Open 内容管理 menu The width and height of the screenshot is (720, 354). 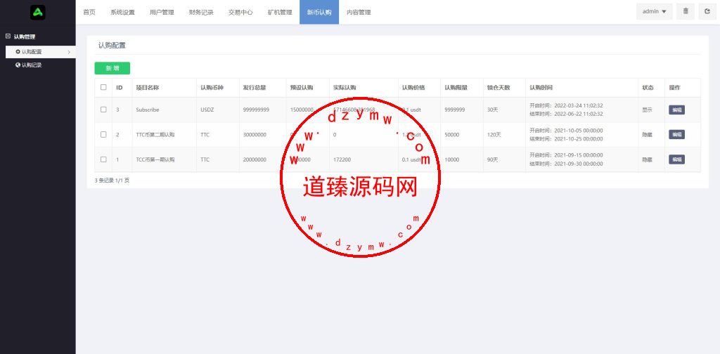pos(359,12)
